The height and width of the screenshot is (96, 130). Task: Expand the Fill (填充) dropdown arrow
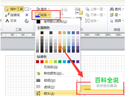click(49, 9)
